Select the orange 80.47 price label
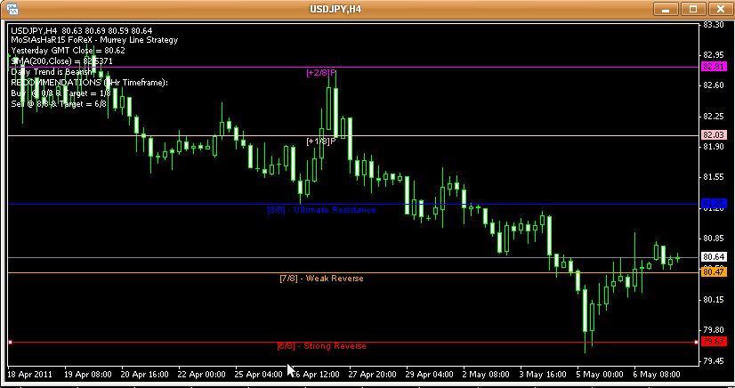The width and height of the screenshot is (735, 388). point(714,271)
